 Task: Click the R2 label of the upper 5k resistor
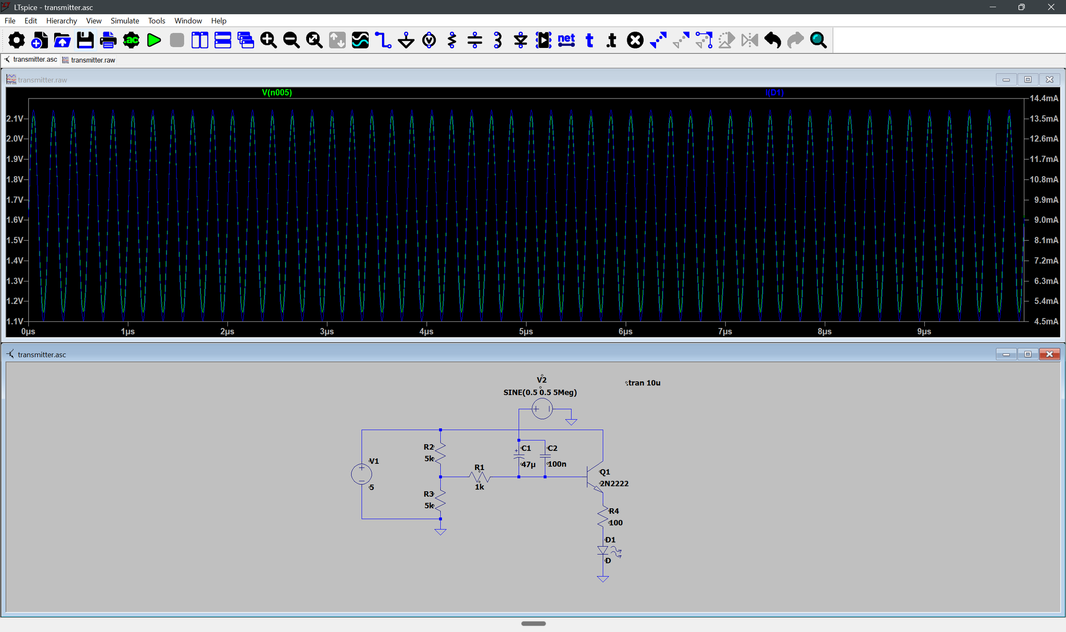pyautogui.click(x=429, y=447)
